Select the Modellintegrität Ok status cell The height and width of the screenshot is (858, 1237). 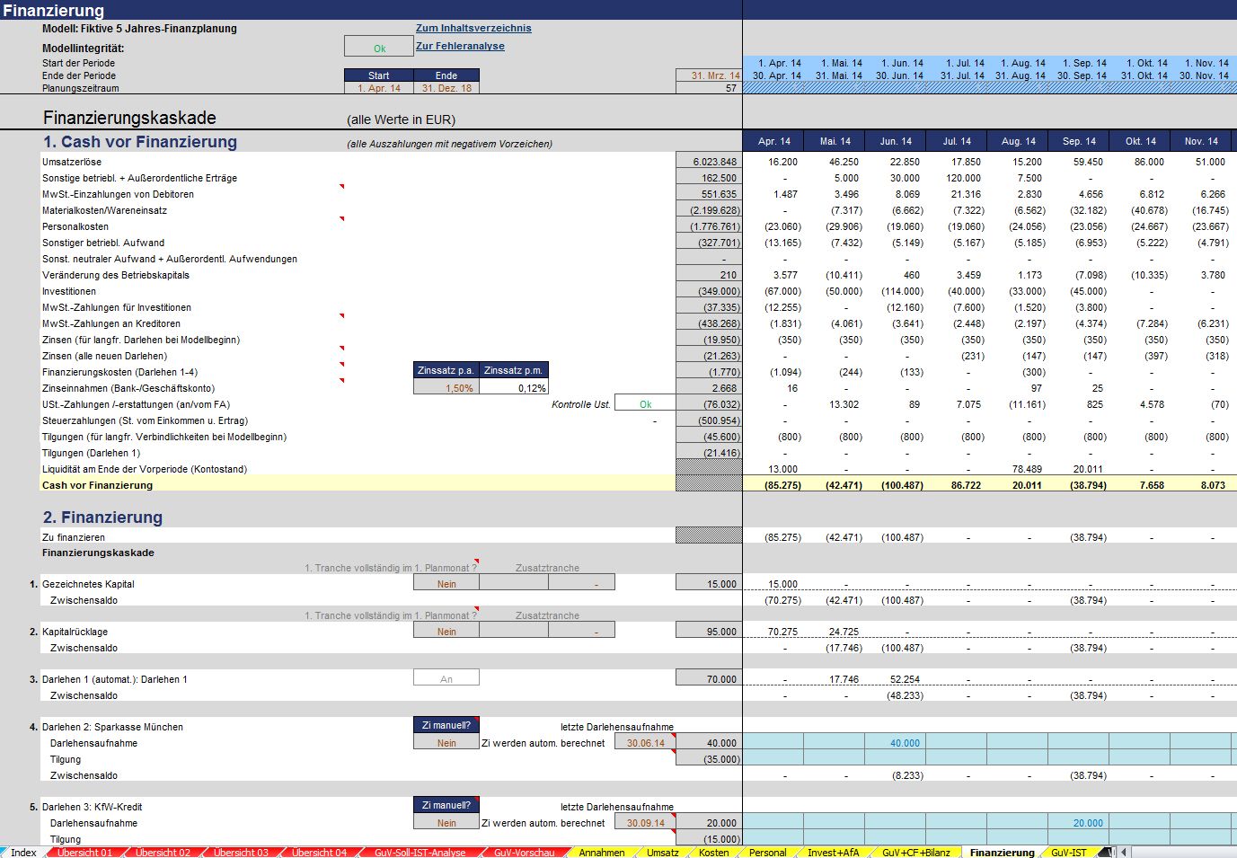378,48
